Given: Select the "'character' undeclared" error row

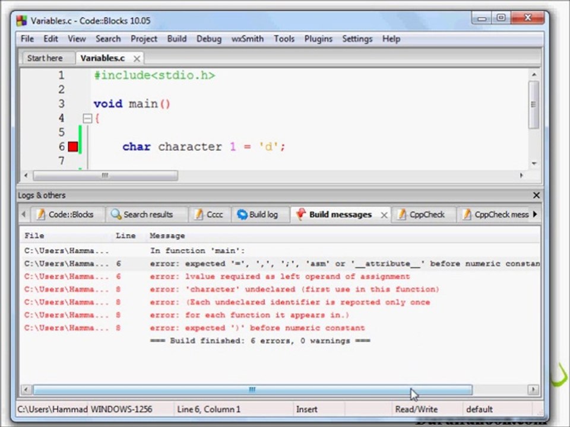Looking at the screenshot, I should [281, 289].
